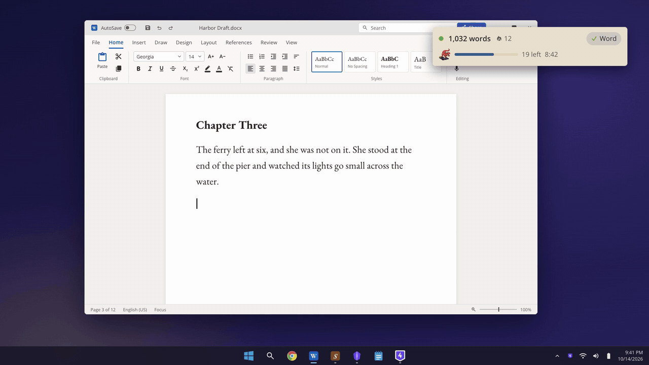
Task: Clear all text formatting
Action: (x=230, y=69)
